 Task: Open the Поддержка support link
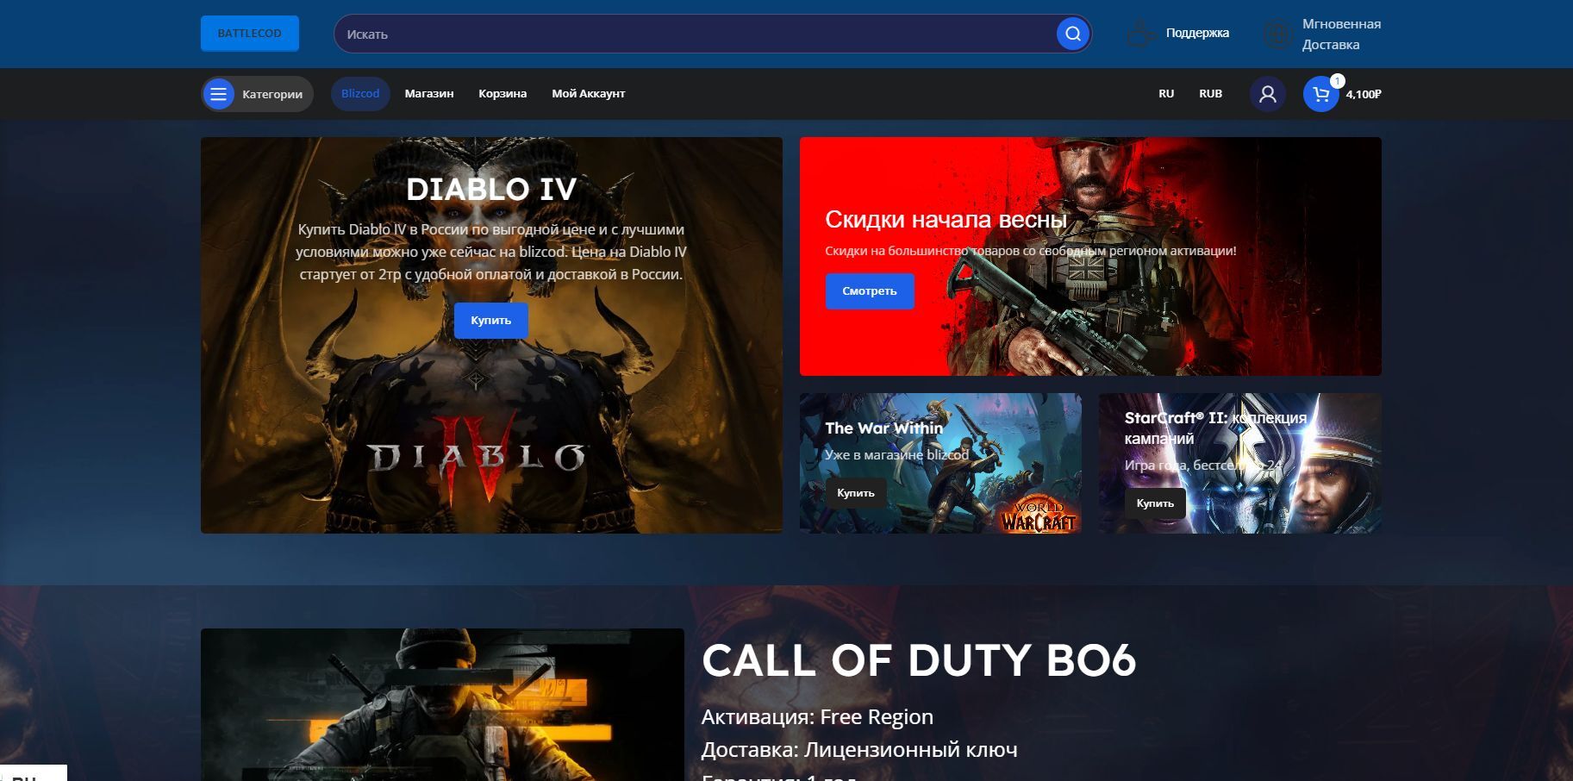point(1197,33)
